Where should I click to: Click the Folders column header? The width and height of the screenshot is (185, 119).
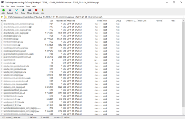156,21
